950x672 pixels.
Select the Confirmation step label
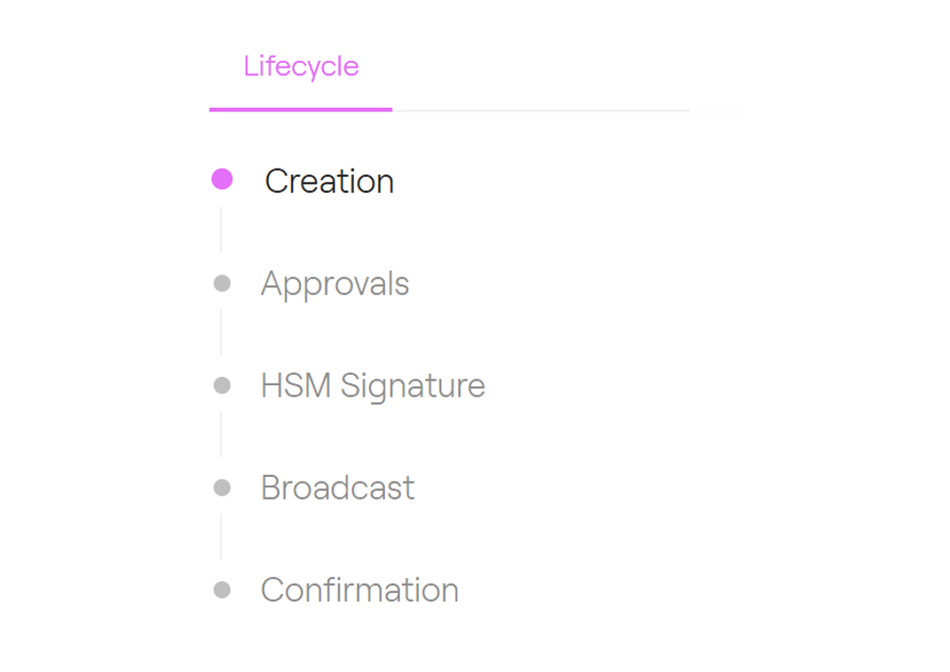(360, 590)
